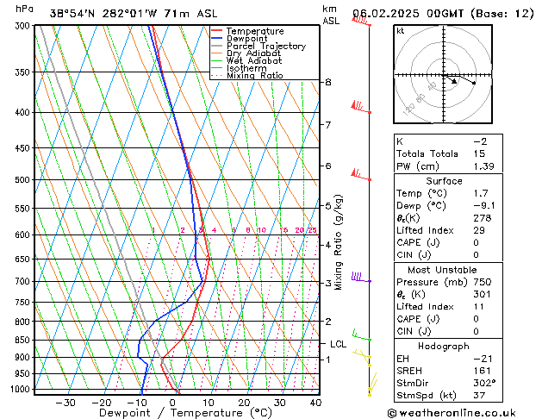Click the 900 hPa pressure label
The width and height of the screenshot is (542, 419).
[x=24, y=357]
